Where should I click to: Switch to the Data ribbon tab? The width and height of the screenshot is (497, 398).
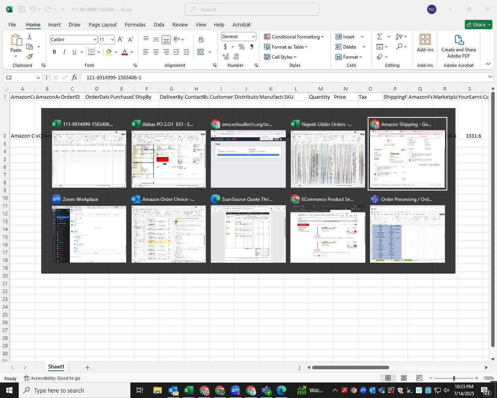click(x=159, y=24)
